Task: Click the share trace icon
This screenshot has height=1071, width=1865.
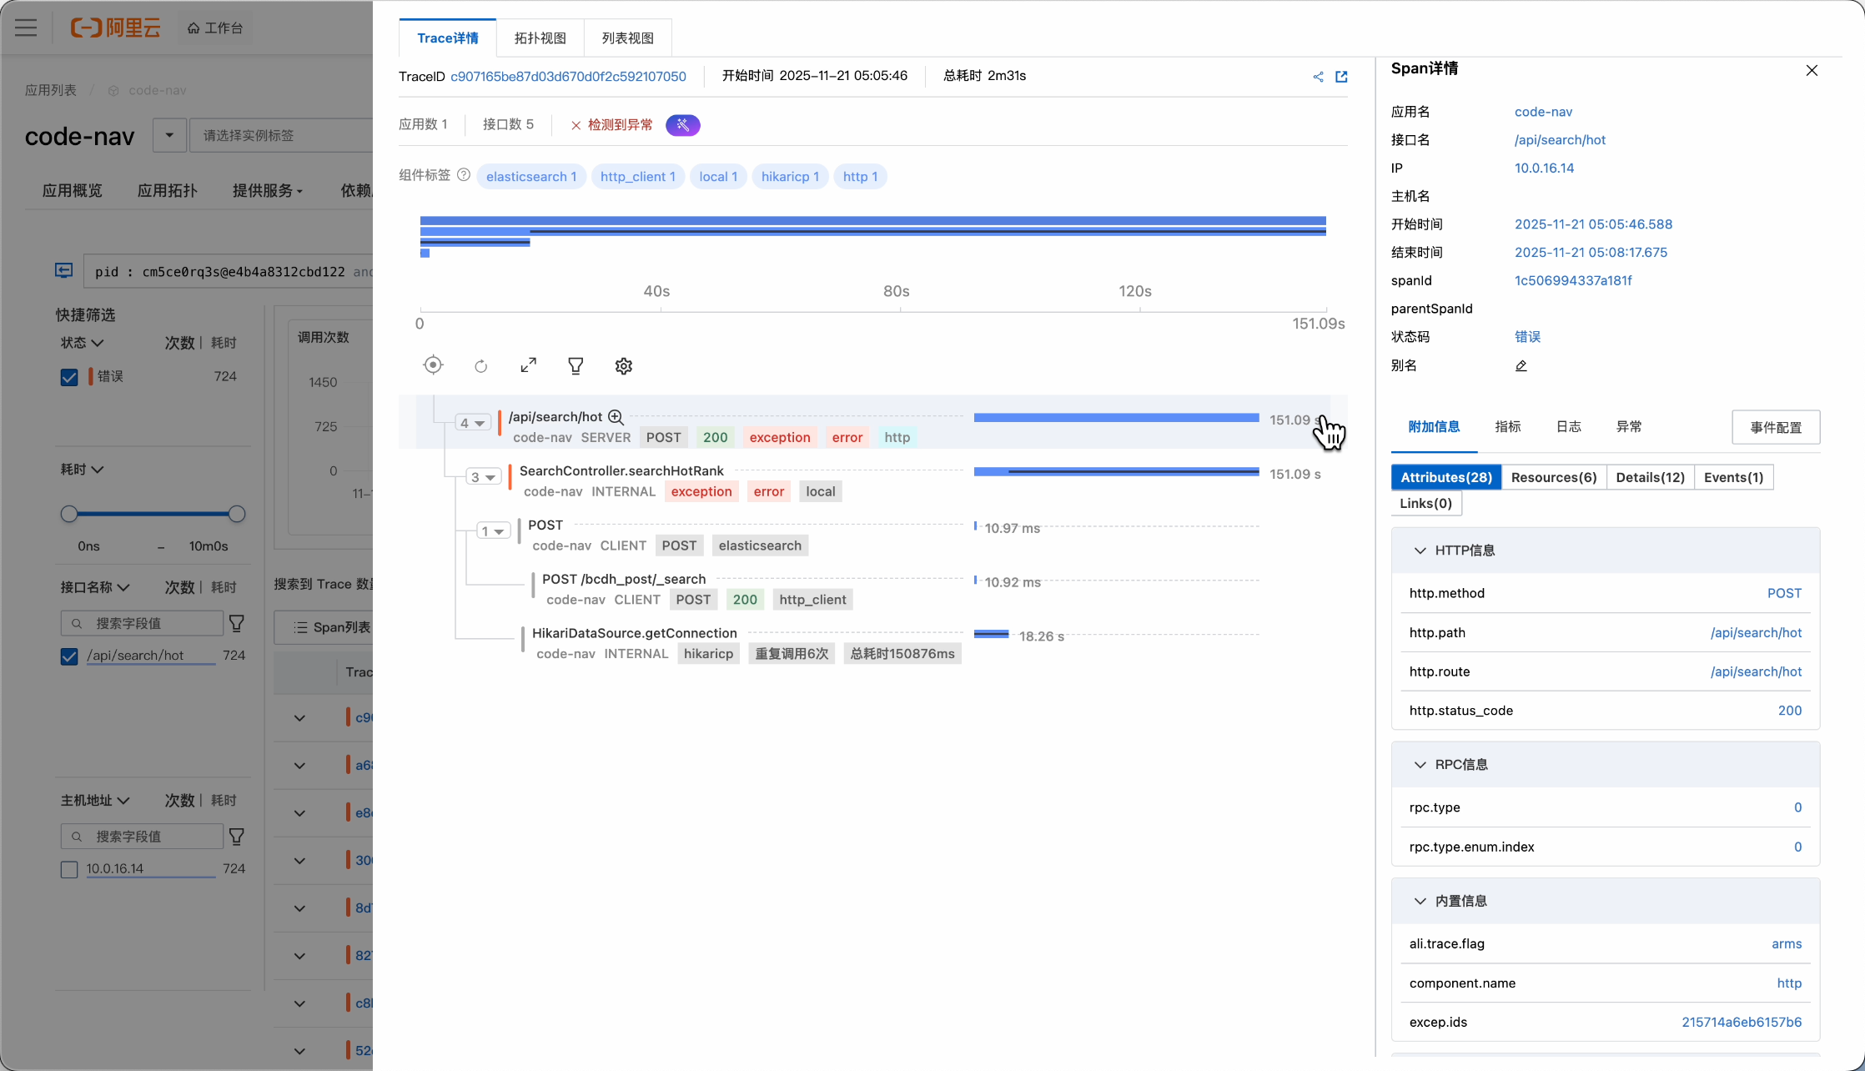Action: tap(1318, 77)
